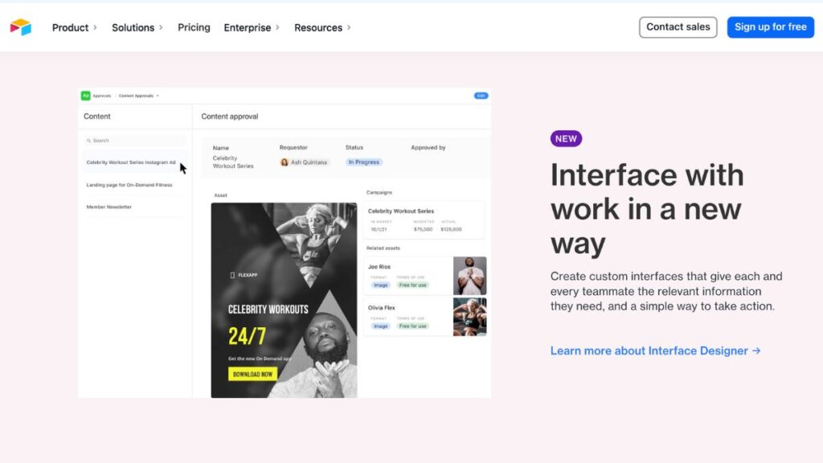Open the Resources dropdown chevron
This screenshot has width=823, height=463.
click(x=349, y=27)
